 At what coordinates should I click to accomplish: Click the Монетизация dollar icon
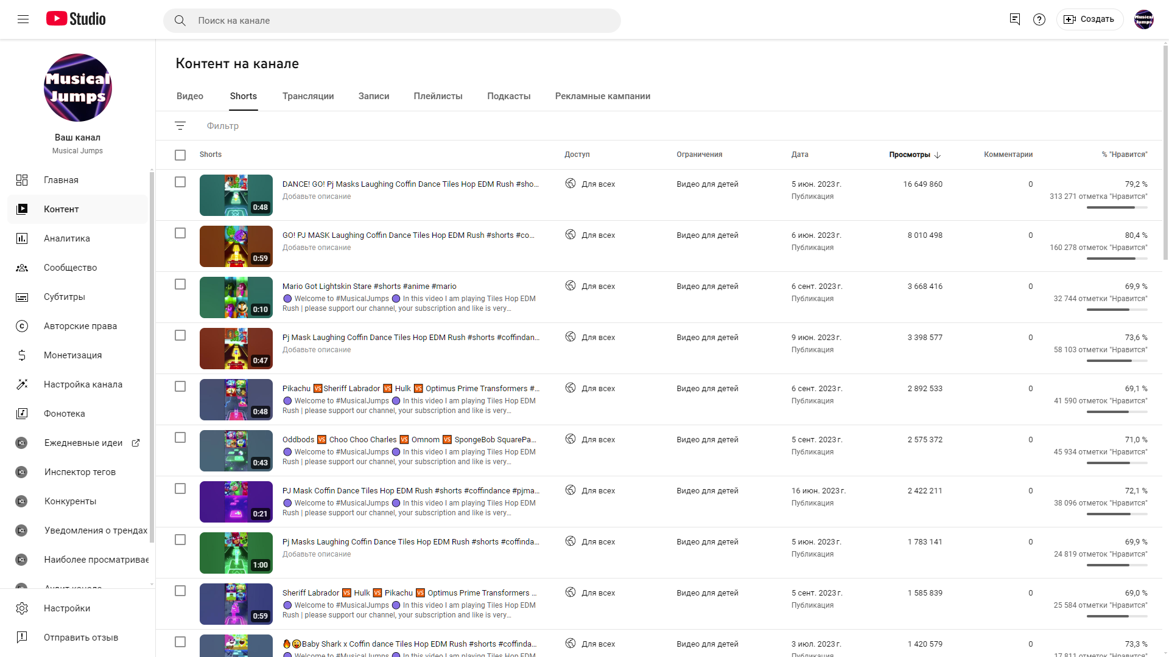22,355
